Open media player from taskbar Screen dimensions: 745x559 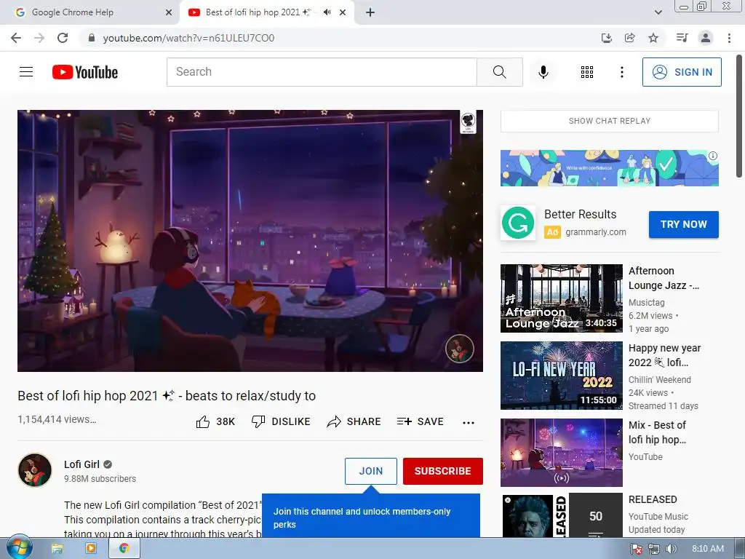tap(90, 549)
